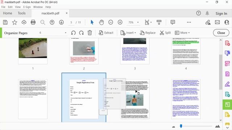Click the Split button

pos(165,33)
